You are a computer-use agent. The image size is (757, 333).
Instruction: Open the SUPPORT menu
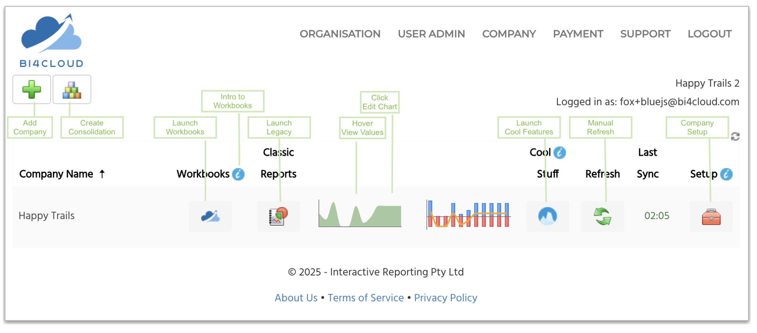646,34
